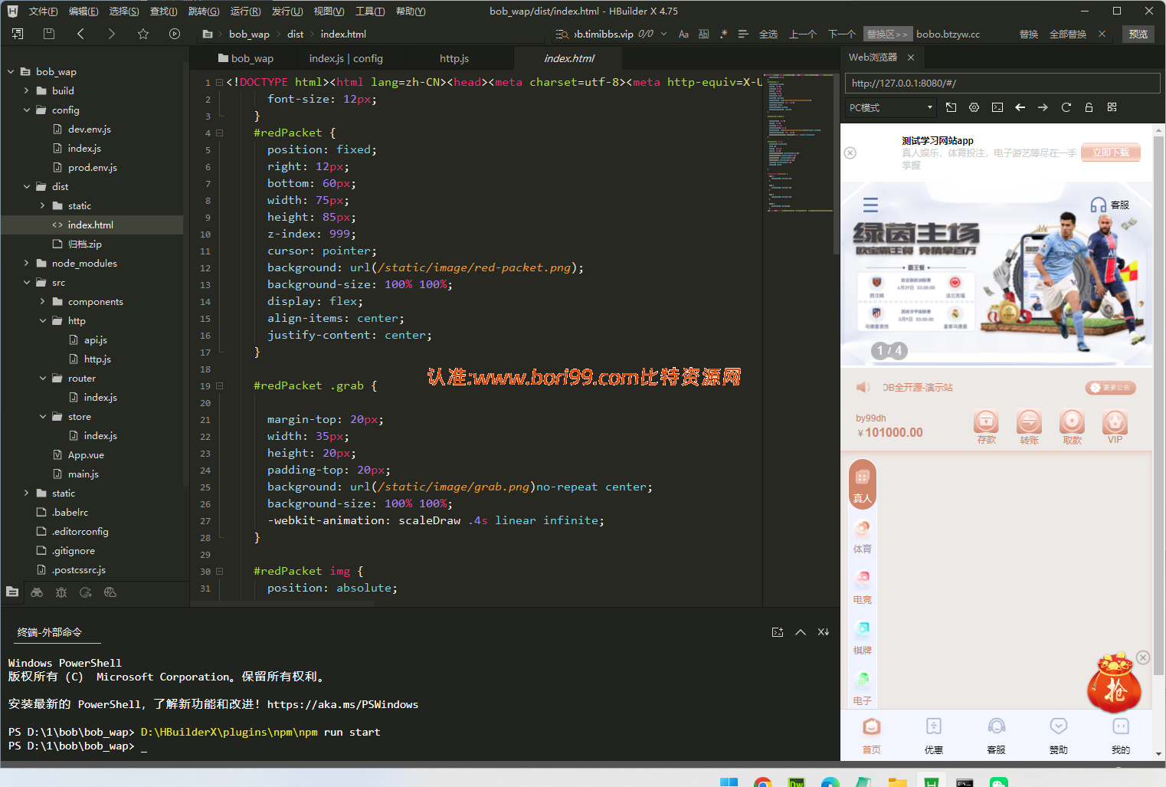Dismiss the app download banner
The image size is (1166, 787).
pos(850,153)
